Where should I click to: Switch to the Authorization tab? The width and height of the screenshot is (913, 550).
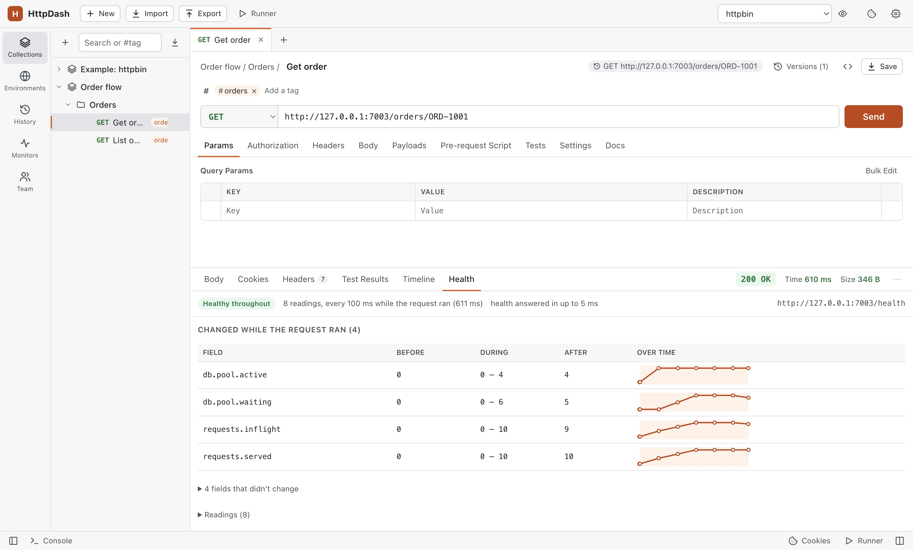tap(273, 145)
